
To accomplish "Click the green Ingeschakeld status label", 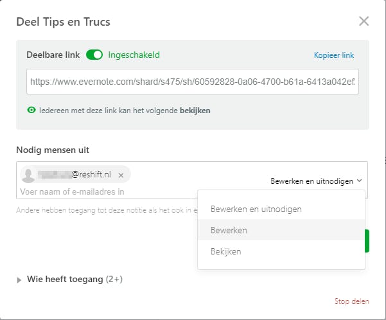I will click(x=134, y=55).
